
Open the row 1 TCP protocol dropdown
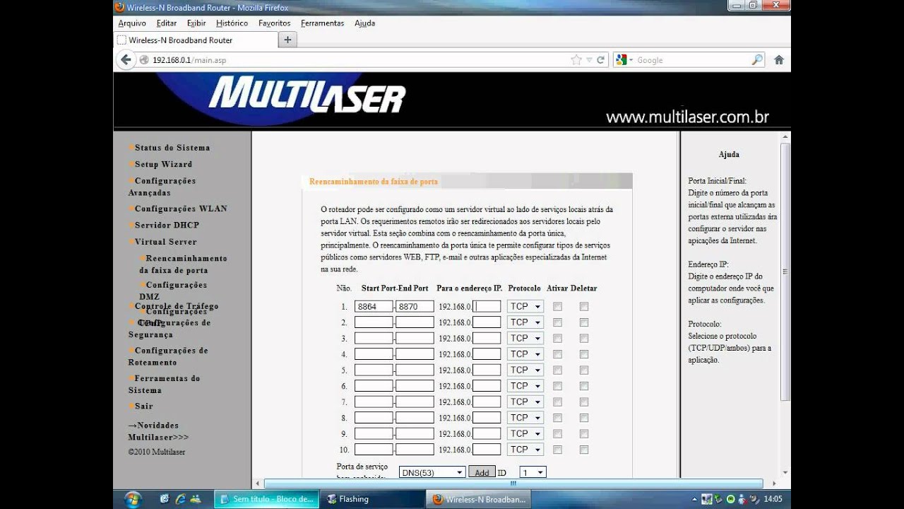click(525, 307)
